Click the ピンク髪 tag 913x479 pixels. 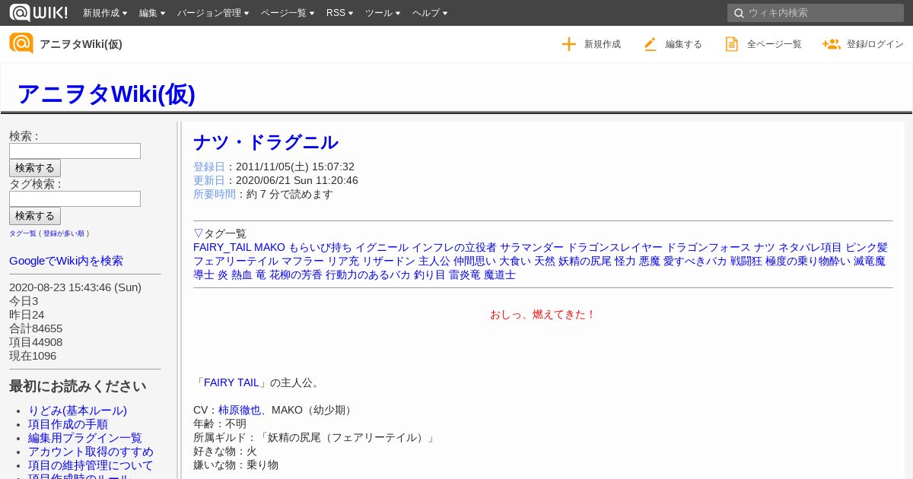click(x=867, y=247)
